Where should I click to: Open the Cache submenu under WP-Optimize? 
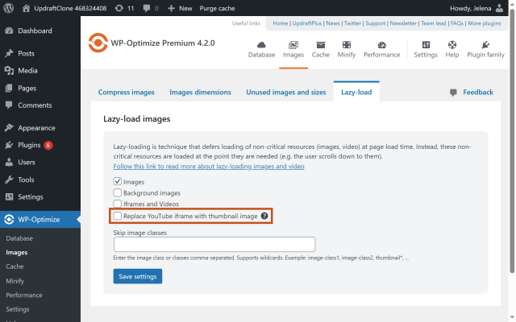[15, 266]
